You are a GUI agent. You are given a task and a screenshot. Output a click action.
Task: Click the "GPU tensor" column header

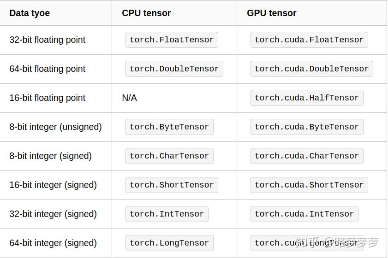tap(272, 13)
